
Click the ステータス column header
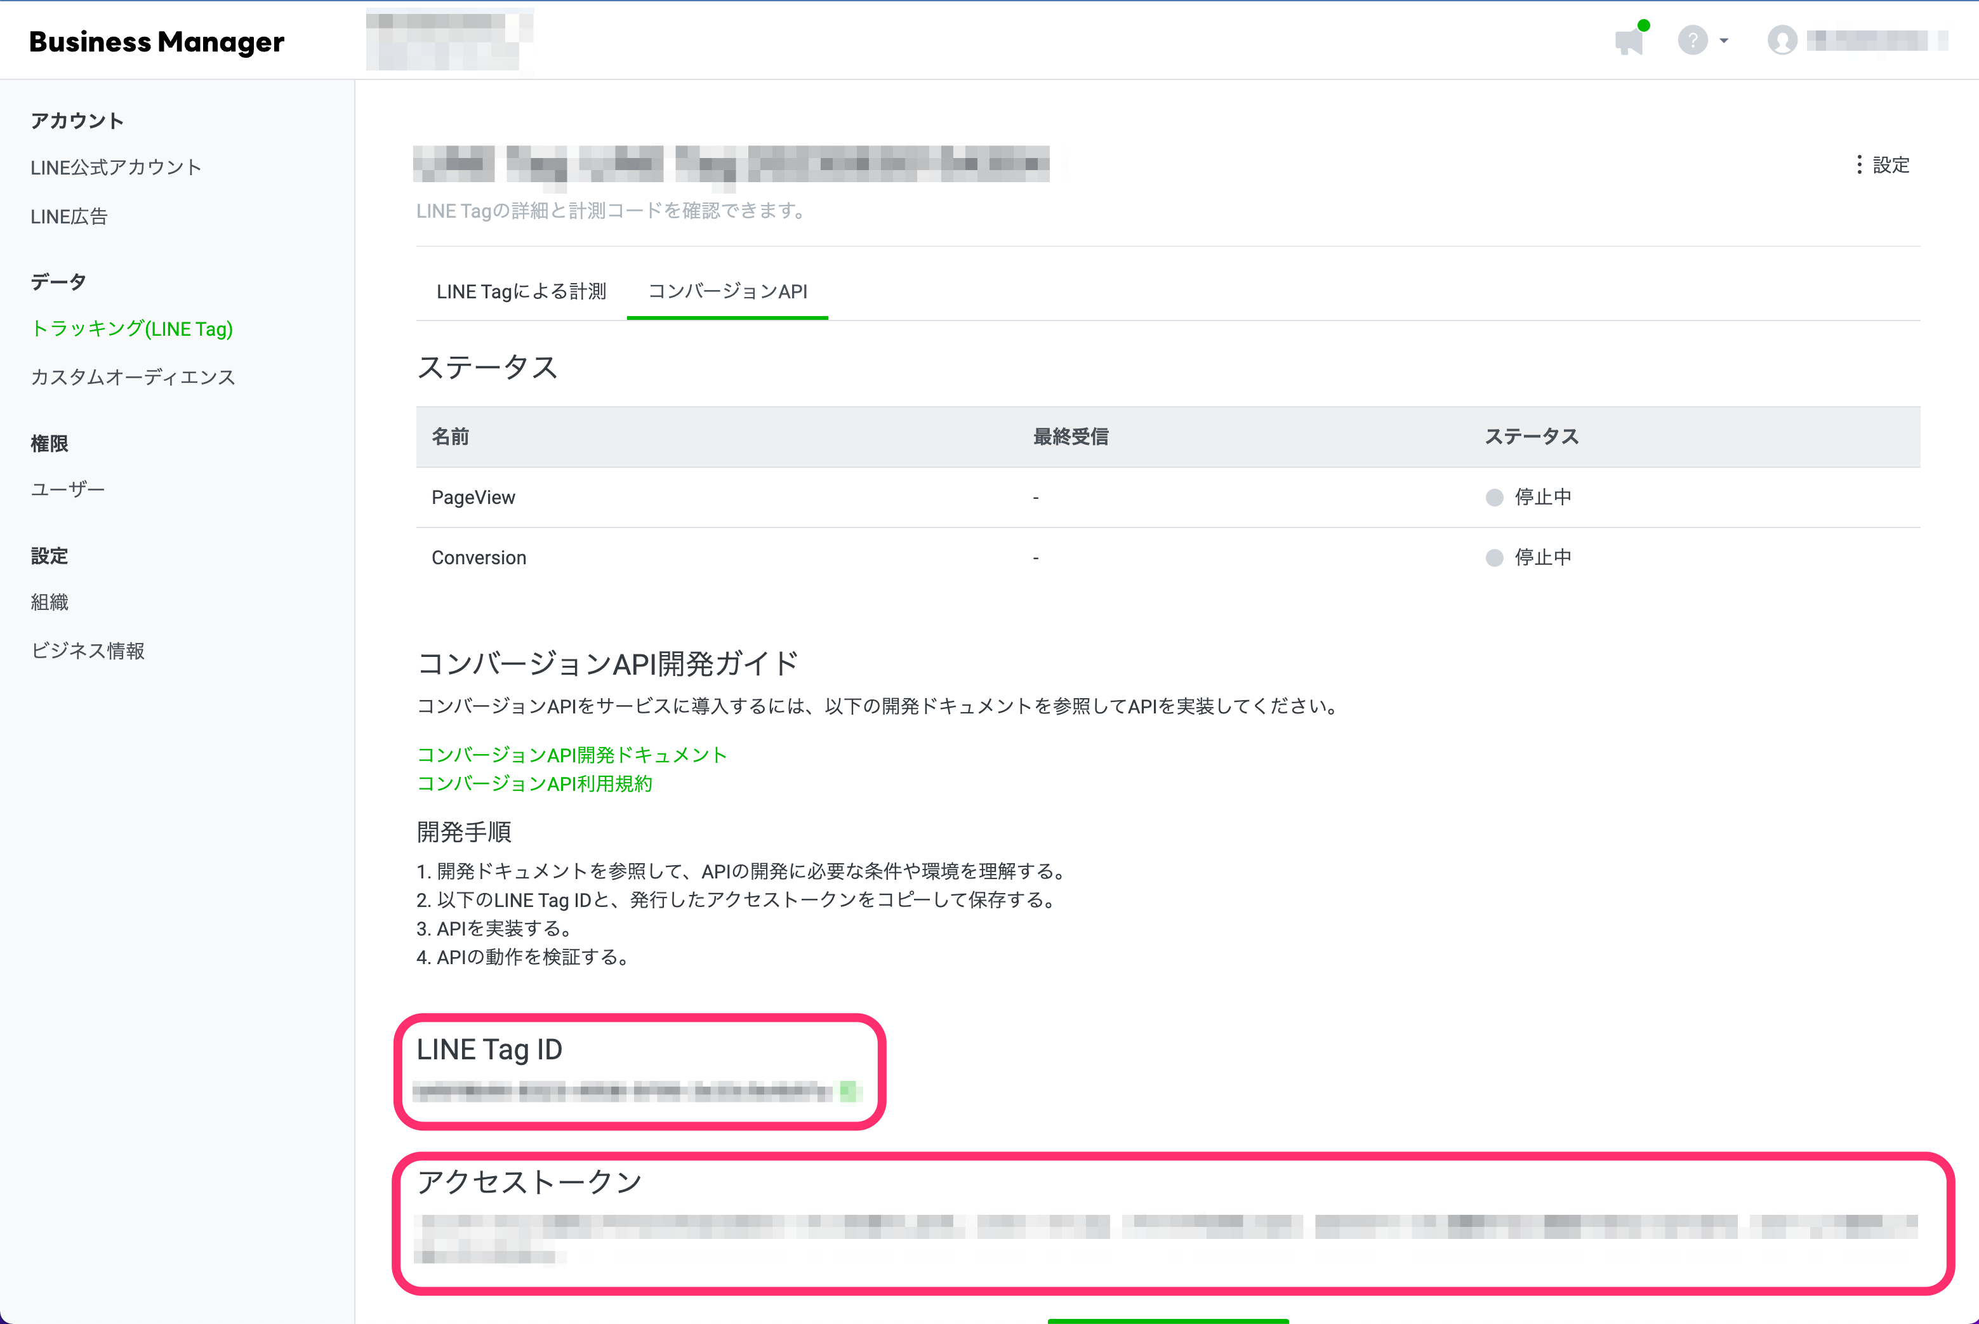1532,437
